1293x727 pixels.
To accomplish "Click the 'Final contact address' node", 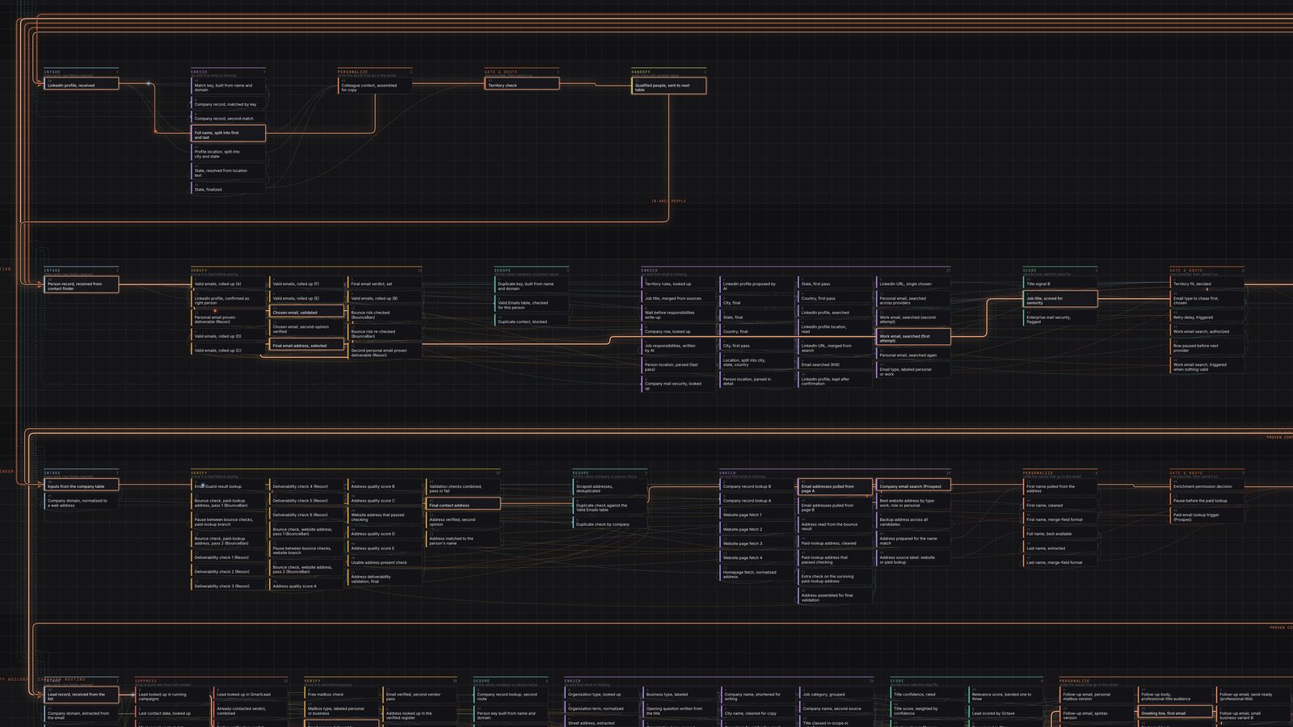I will click(x=464, y=504).
